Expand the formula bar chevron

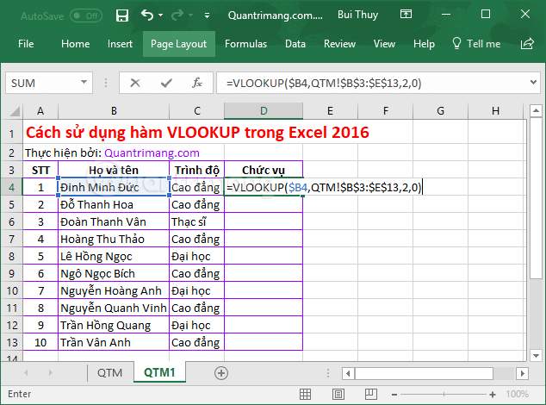point(533,82)
